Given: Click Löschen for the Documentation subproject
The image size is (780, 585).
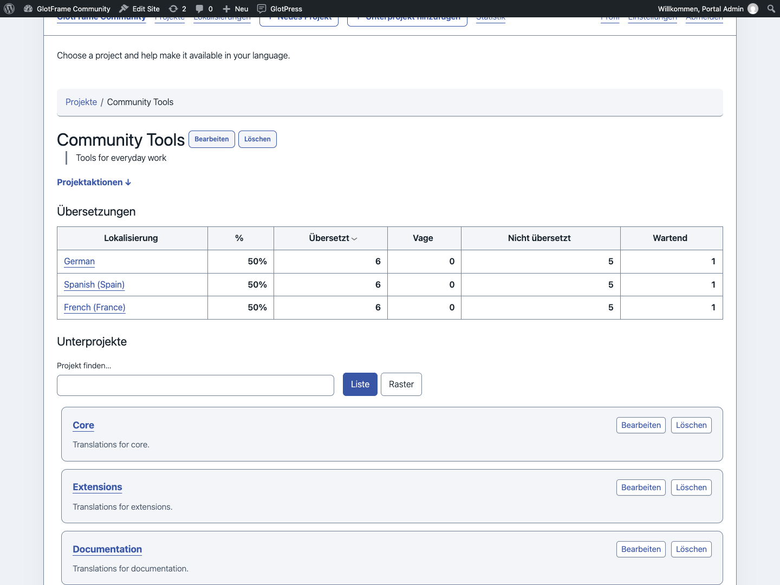Looking at the screenshot, I should point(691,549).
